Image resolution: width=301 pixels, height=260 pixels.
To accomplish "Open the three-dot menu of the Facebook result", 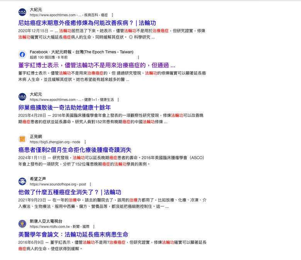I will pos(139,57).
